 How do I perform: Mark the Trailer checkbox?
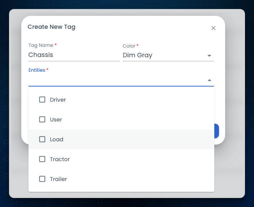(x=42, y=179)
